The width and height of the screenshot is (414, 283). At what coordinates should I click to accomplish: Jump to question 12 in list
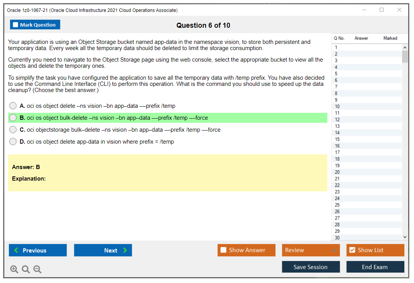coord(337,120)
